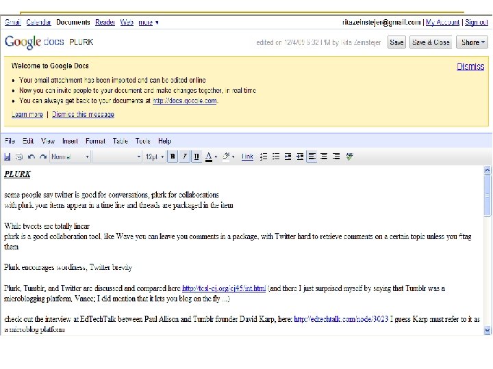
Task: Open the Tools menu
Action: click(142, 141)
